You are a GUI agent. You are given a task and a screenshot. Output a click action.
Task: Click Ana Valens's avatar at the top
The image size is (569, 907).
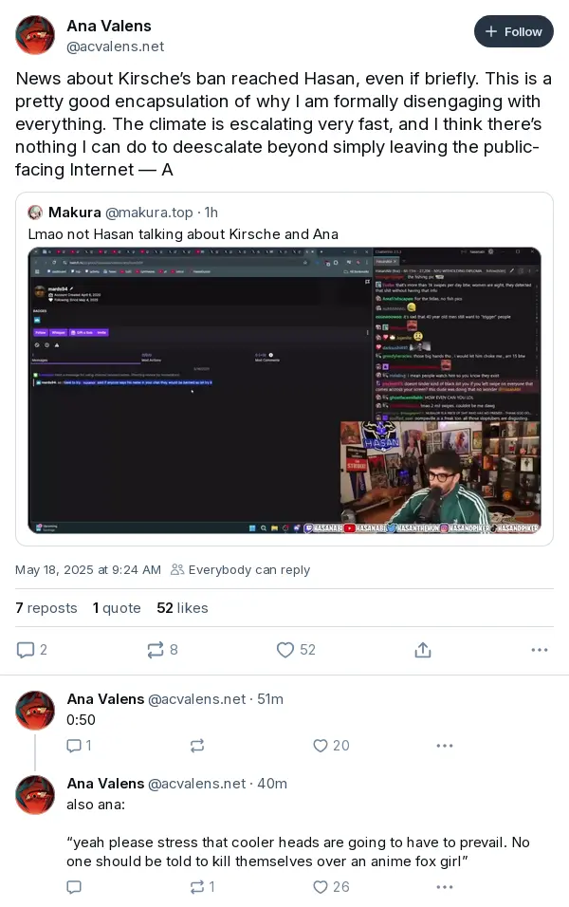pyautogui.click(x=35, y=35)
